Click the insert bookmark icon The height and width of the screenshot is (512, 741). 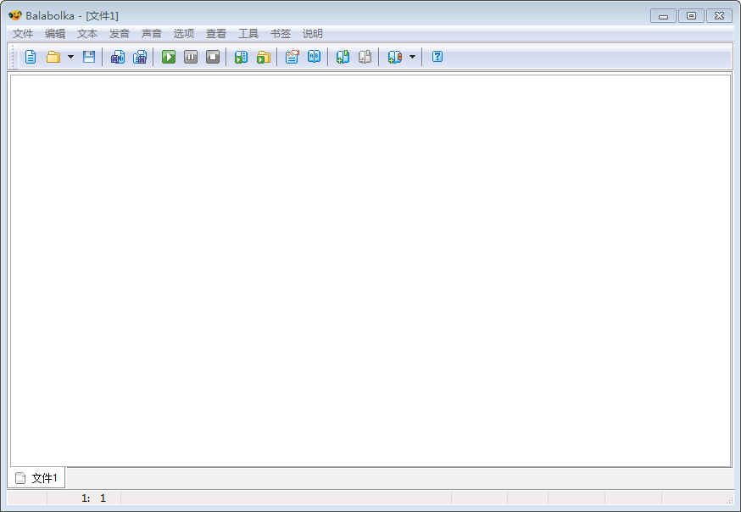click(x=343, y=57)
